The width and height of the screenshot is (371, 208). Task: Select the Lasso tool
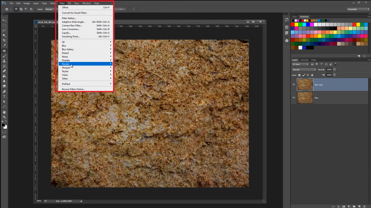(x=4, y=30)
